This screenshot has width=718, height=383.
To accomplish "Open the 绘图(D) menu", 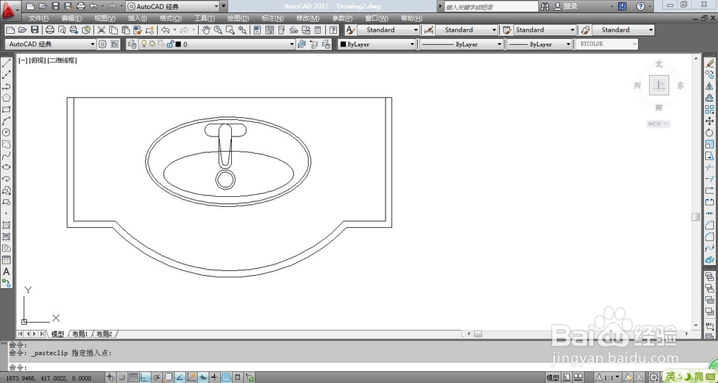I will 238,19.
